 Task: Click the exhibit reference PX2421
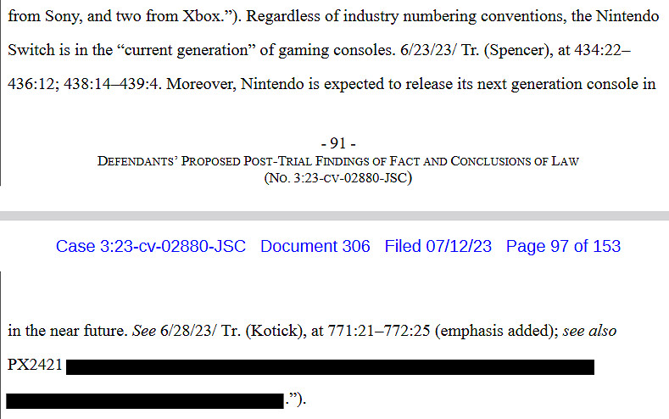coord(35,367)
